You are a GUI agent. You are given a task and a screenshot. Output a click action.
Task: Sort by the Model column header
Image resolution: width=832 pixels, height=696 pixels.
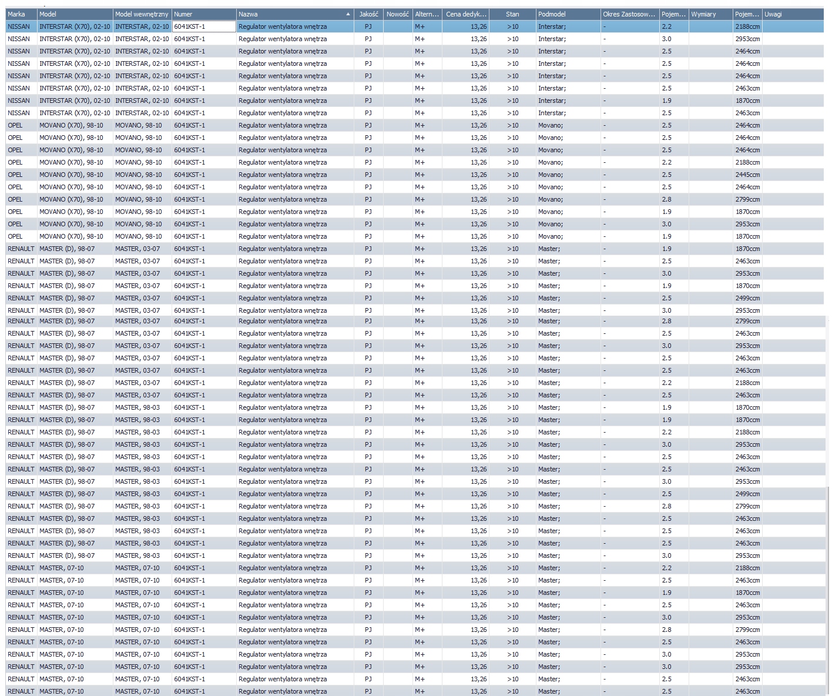click(75, 14)
